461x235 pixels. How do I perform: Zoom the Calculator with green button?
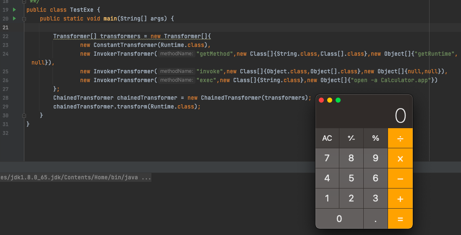click(338, 100)
